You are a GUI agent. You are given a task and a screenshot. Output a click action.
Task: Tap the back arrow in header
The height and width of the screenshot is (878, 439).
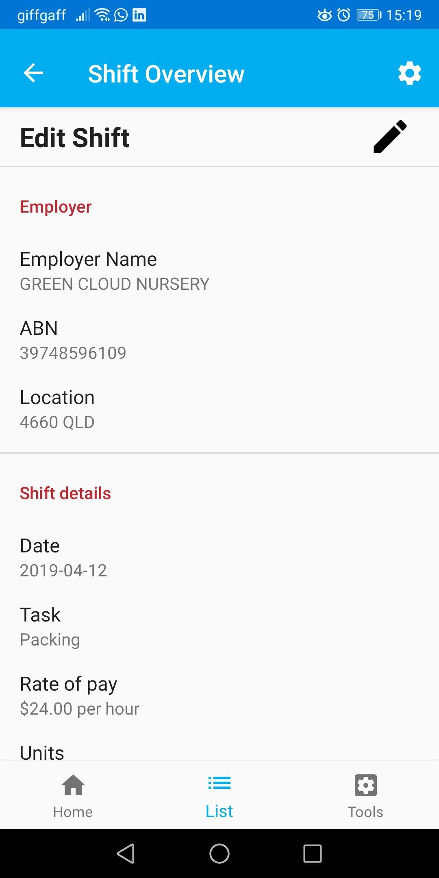tap(33, 73)
